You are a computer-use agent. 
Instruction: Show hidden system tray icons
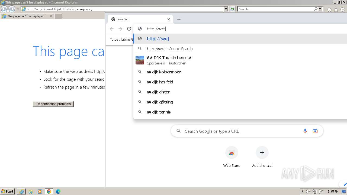(x=303, y=191)
